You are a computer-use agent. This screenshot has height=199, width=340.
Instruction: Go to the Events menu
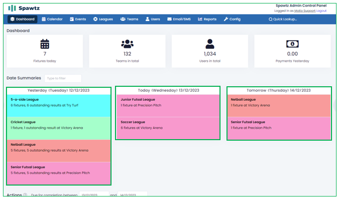click(x=78, y=19)
